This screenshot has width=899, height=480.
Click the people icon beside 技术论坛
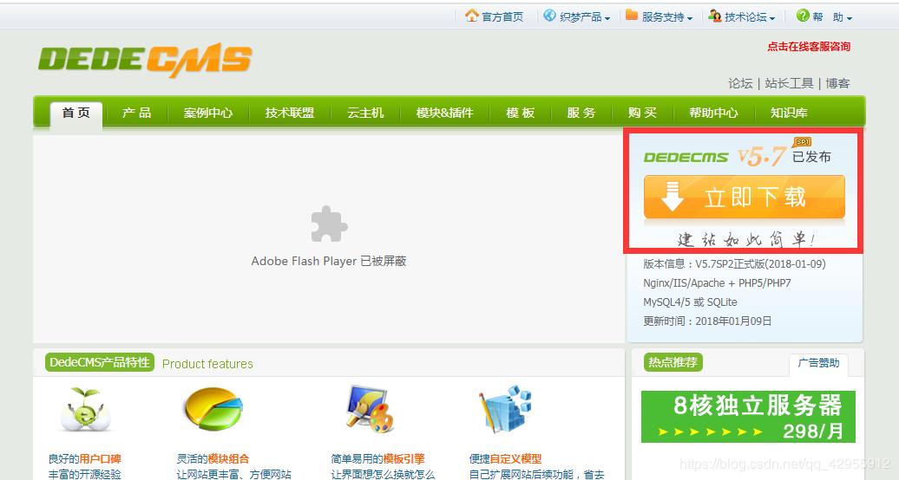[714, 16]
